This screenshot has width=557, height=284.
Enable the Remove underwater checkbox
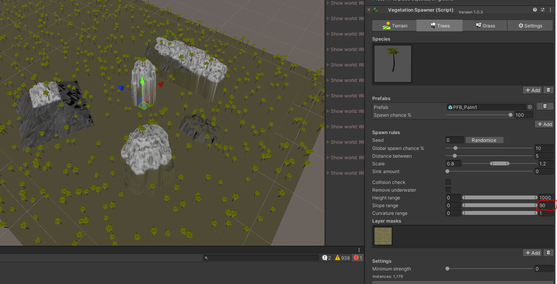[448, 190]
